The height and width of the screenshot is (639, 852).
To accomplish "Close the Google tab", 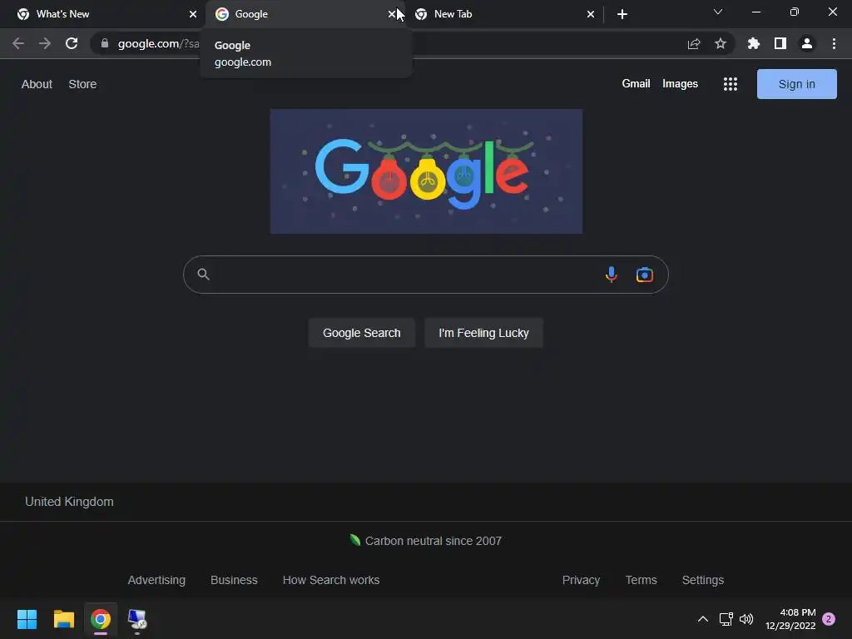I will point(392,14).
